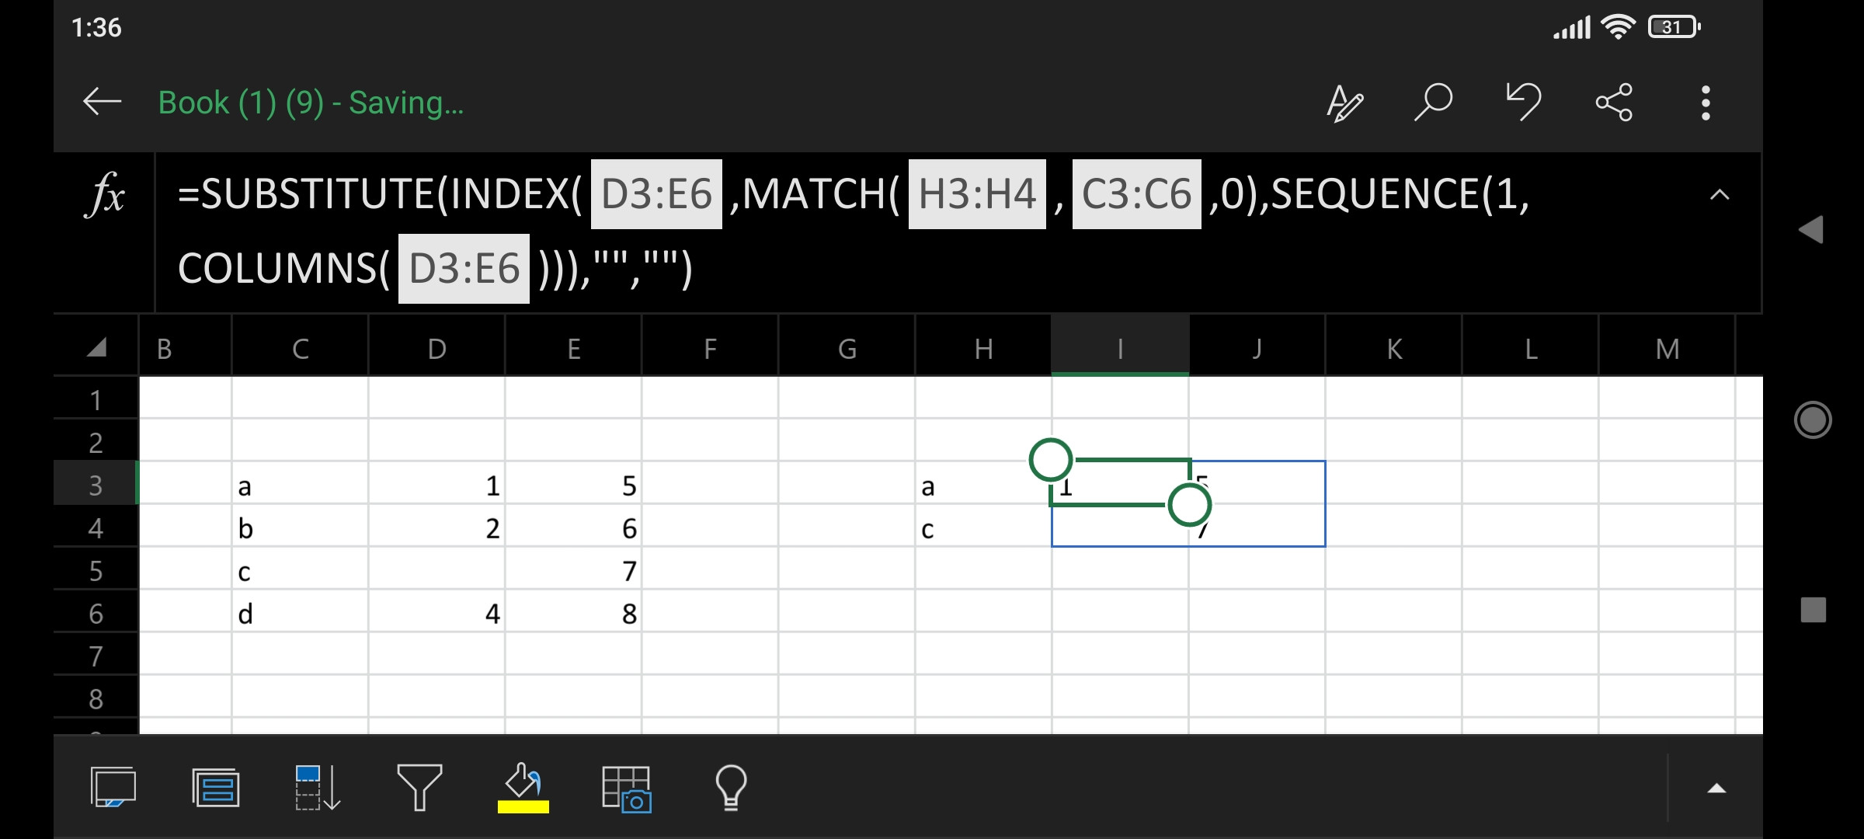Tap the Android back triangle navigation button
Screen dimensions: 1864x839
pyautogui.click(x=1811, y=229)
